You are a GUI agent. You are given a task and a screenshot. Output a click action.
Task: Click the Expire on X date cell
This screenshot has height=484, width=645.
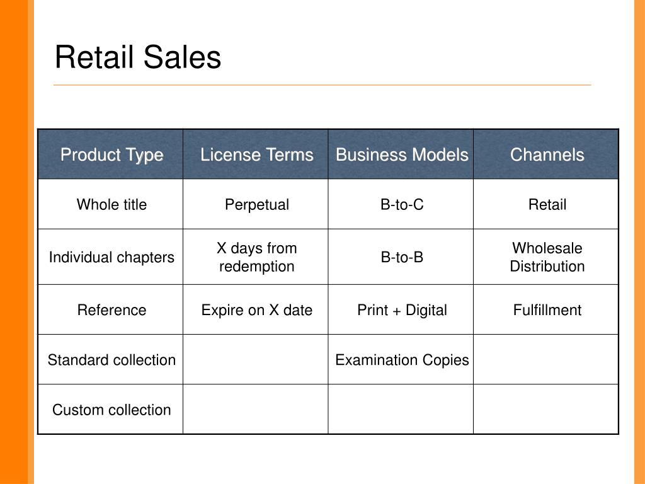point(256,309)
